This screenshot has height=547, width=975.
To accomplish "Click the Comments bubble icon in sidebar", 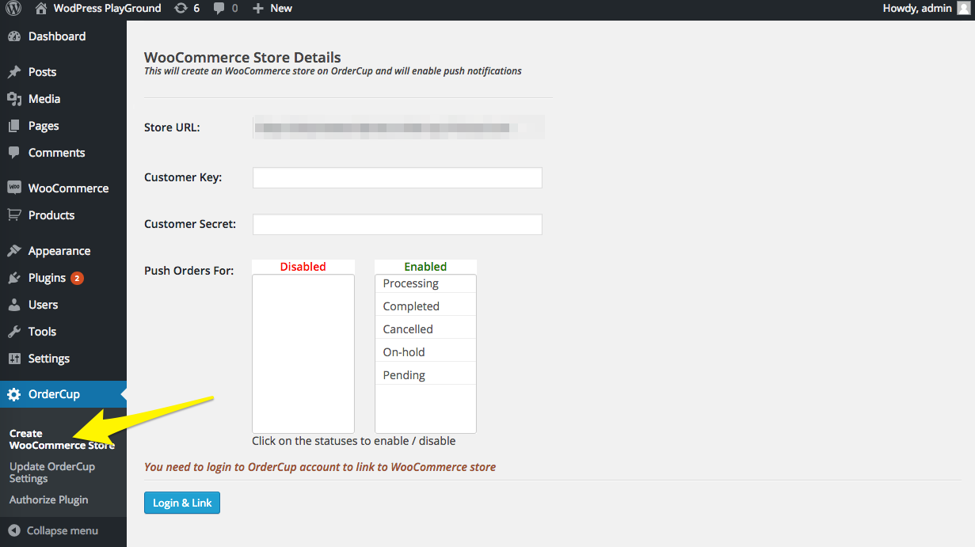I will click(x=14, y=153).
